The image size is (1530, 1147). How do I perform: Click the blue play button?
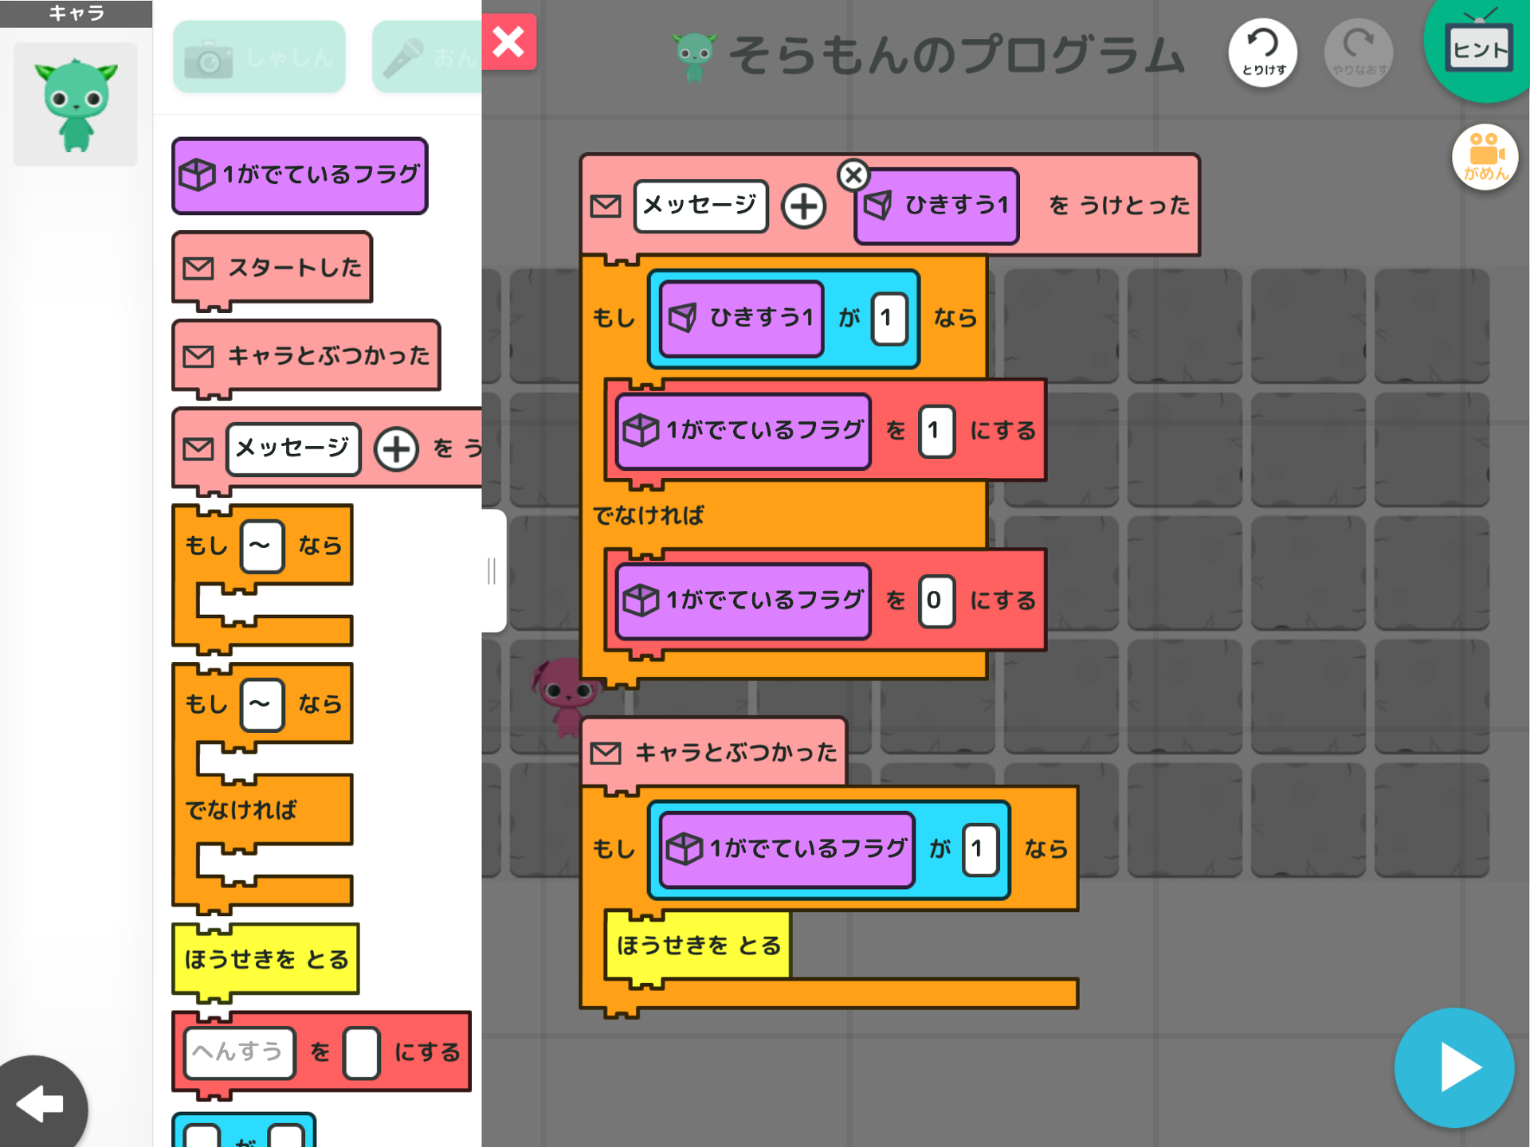[x=1453, y=1067]
